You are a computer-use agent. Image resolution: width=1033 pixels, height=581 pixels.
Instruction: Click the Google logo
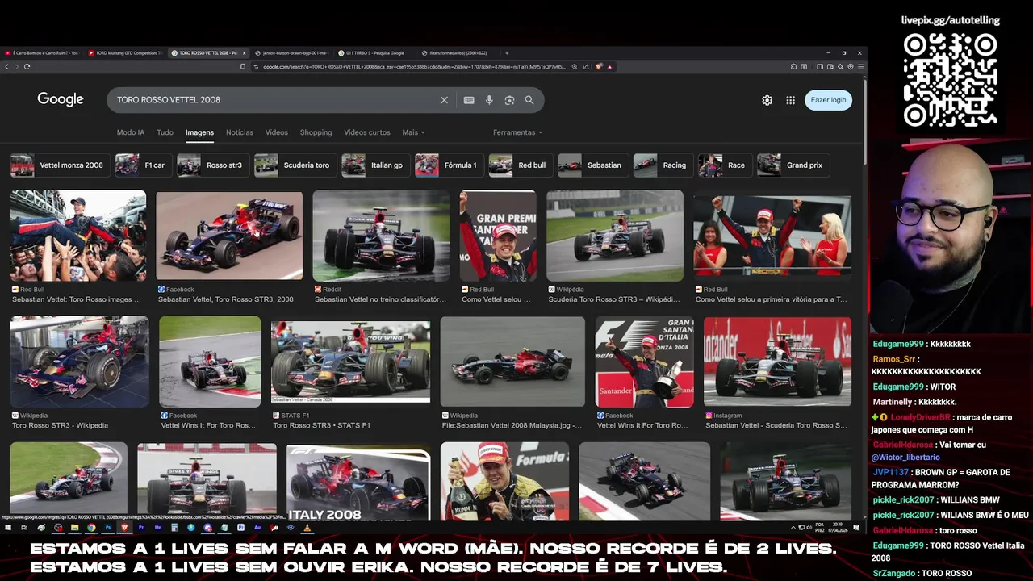[x=61, y=99]
